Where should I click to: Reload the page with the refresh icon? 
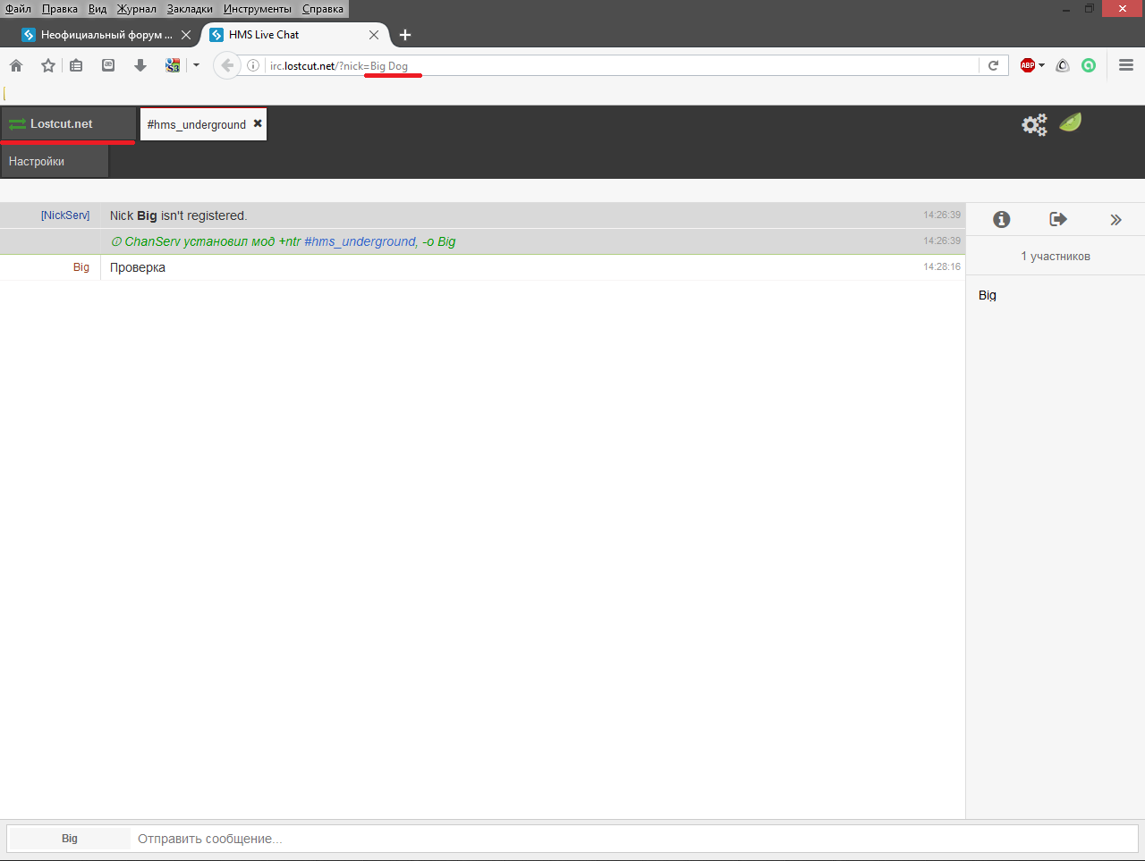point(993,65)
